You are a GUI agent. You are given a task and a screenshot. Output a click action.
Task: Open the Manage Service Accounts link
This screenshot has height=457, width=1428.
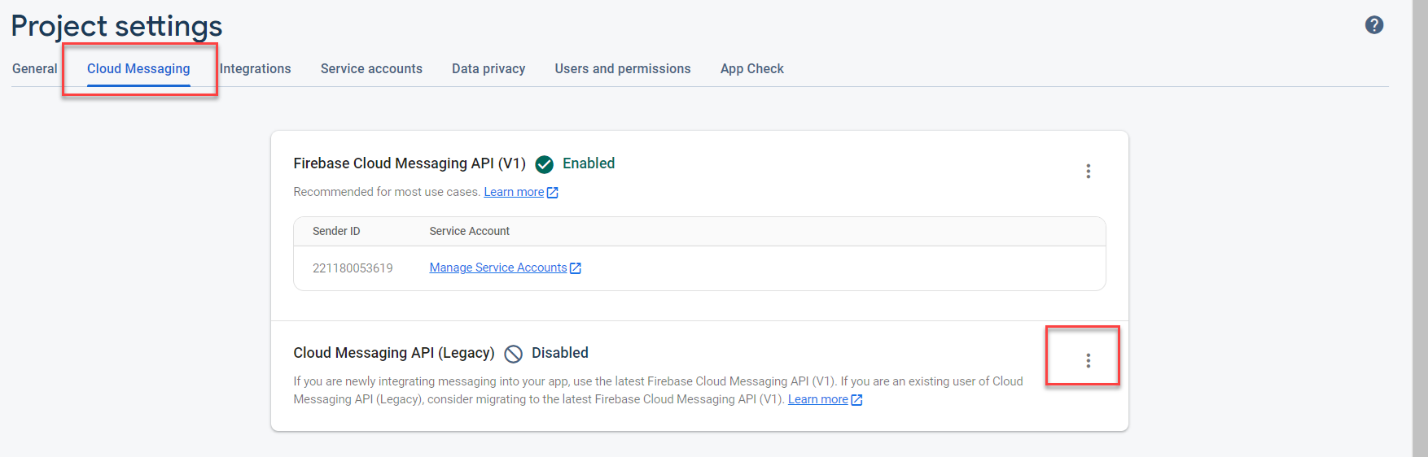[x=498, y=268]
